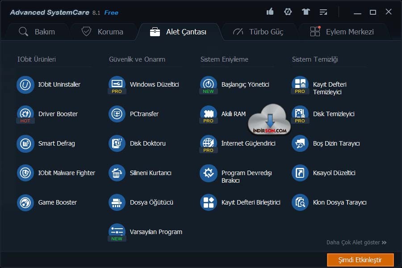Click the PCtransfer label

coord(144,114)
